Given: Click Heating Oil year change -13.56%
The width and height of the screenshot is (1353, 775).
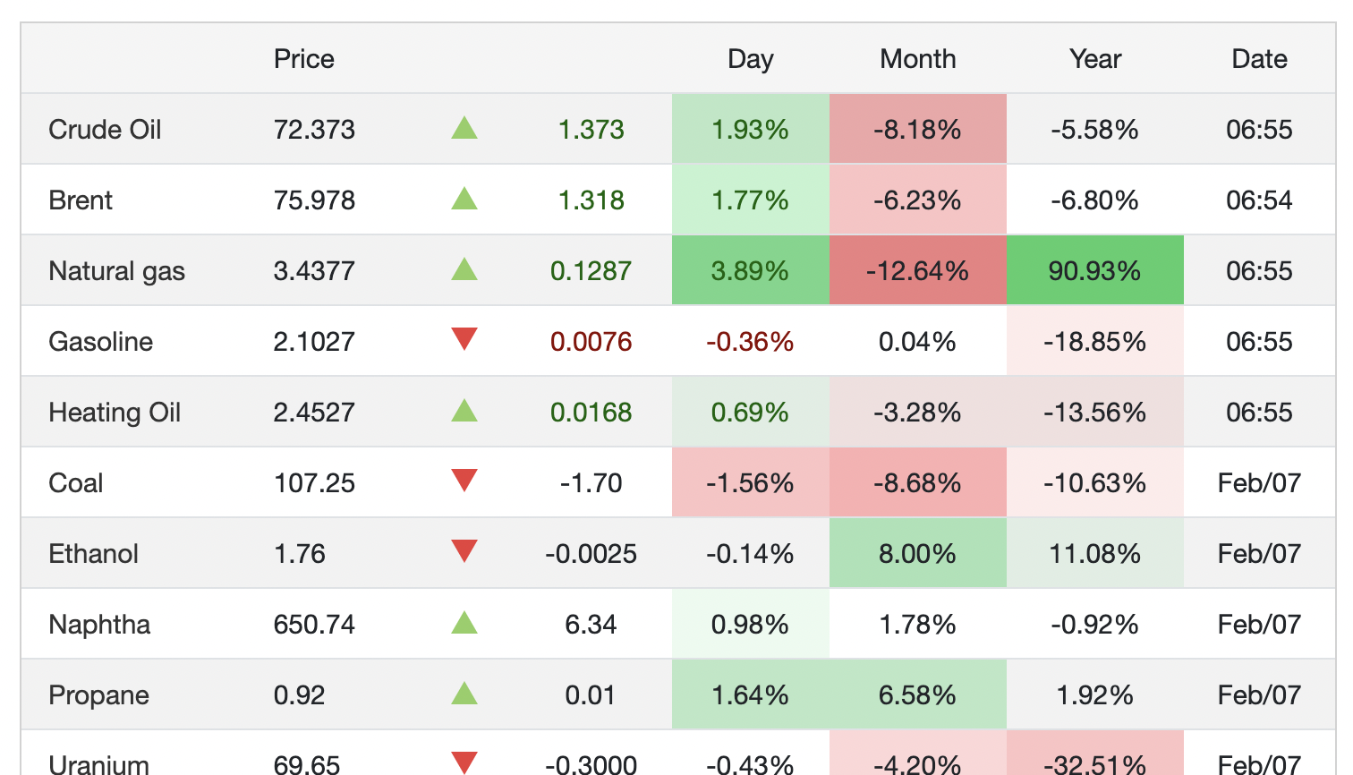Looking at the screenshot, I should (x=1095, y=413).
